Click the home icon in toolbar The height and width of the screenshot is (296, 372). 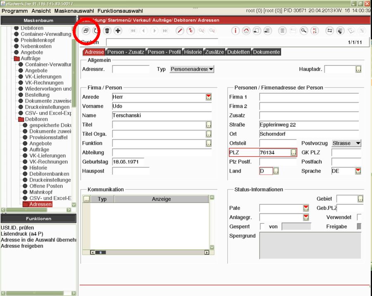pos(246,31)
